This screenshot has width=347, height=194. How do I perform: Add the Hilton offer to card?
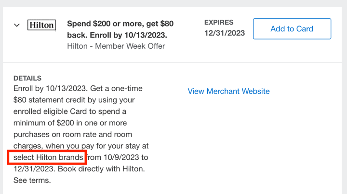point(292,29)
